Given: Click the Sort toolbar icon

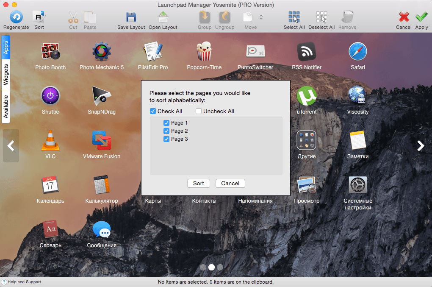Looking at the screenshot, I should tap(39, 17).
